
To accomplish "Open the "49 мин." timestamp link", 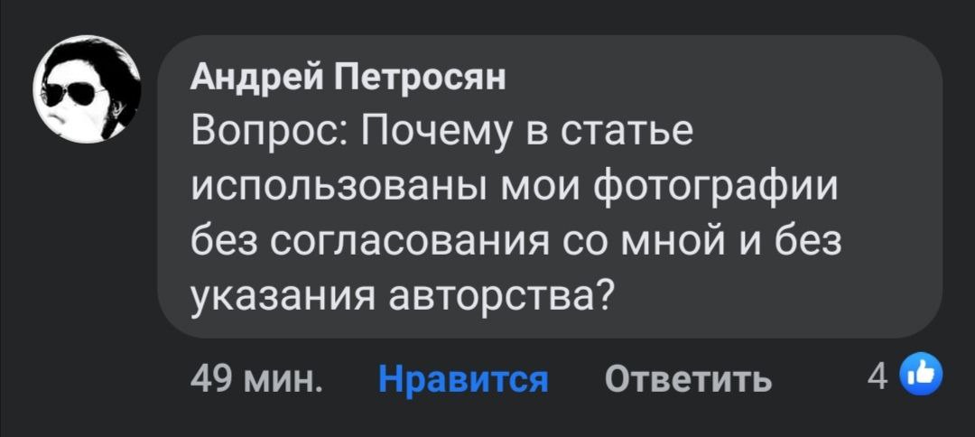I will tap(255, 377).
